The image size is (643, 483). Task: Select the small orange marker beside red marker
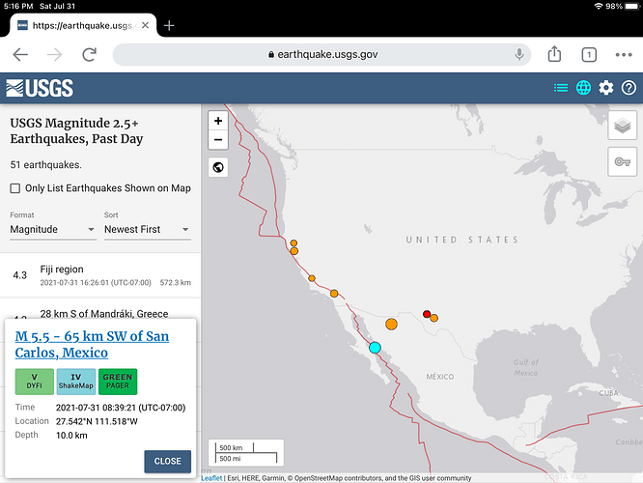tap(433, 318)
